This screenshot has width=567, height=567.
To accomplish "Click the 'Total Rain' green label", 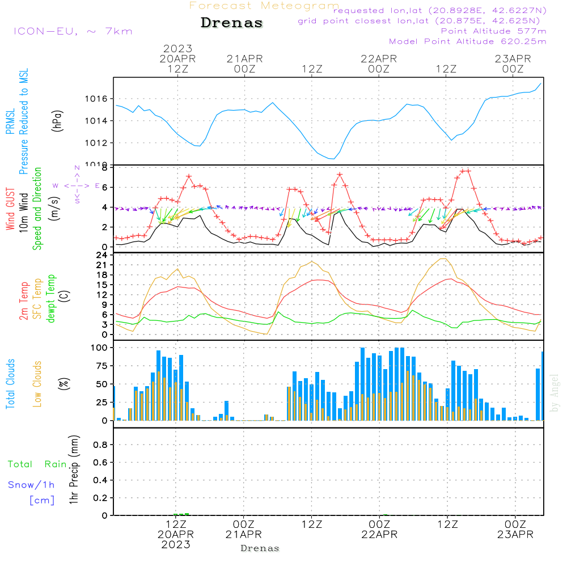I will coord(37,464).
